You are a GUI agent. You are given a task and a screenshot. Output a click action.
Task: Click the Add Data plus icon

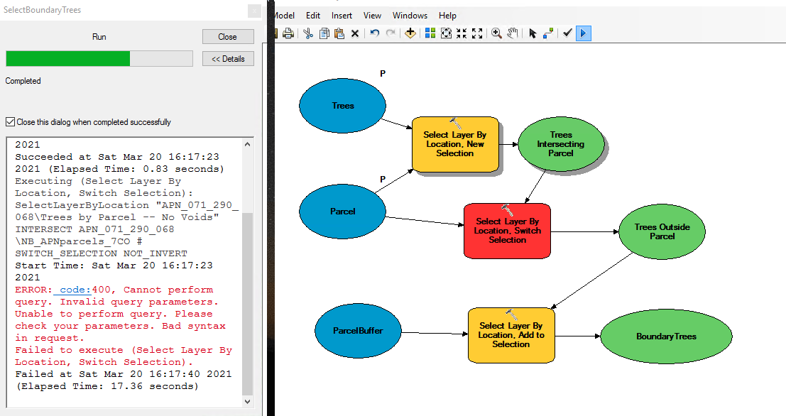[410, 33]
